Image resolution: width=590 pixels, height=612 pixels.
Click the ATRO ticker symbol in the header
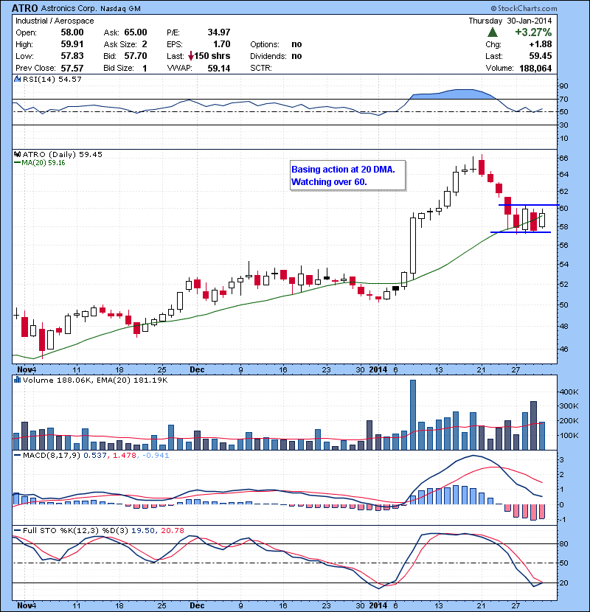point(24,8)
